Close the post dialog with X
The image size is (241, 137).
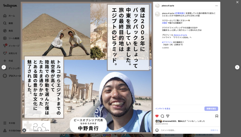237,2
